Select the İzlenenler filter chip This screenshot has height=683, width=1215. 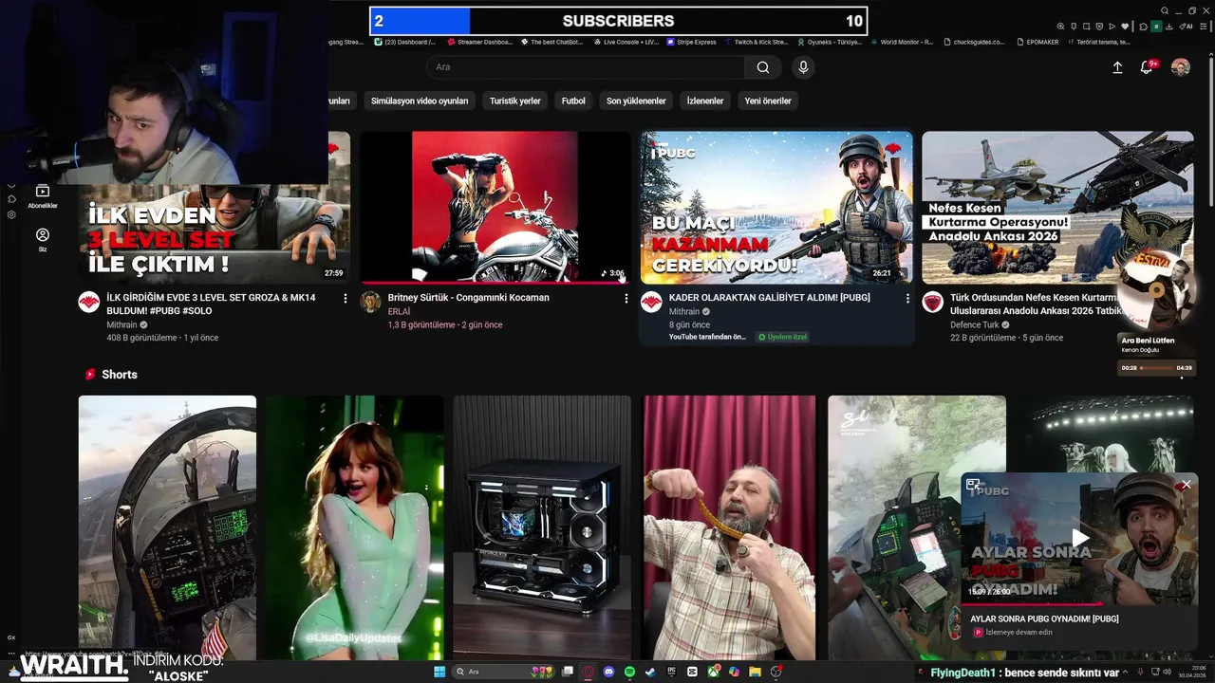705,101
